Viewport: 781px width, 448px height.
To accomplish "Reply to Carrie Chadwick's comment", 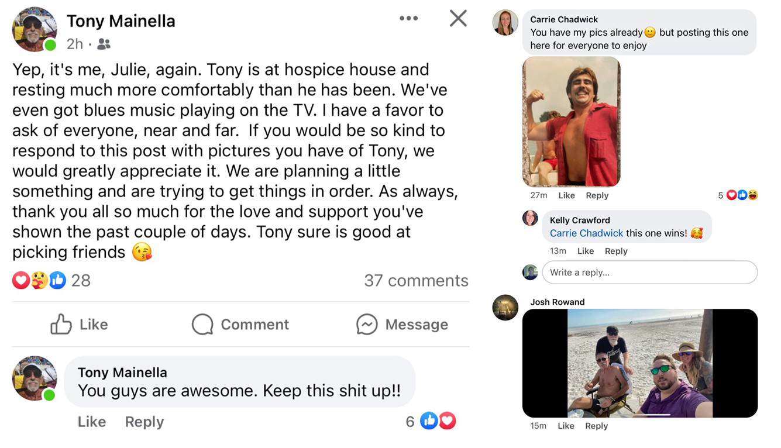I will pos(597,195).
